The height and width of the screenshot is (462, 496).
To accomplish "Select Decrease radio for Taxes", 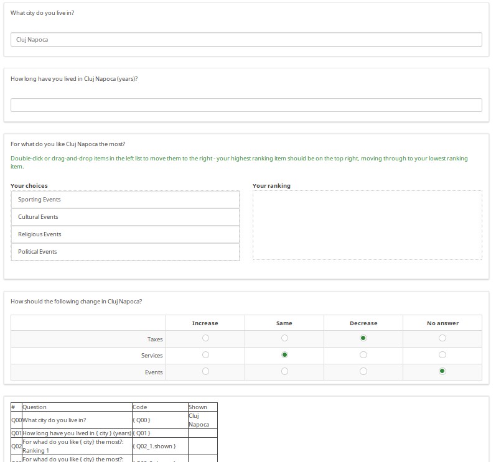I will click(x=363, y=338).
